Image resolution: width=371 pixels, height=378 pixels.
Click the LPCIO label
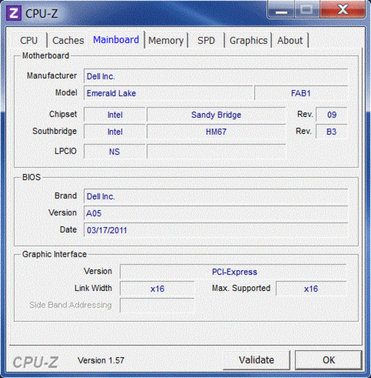point(65,151)
